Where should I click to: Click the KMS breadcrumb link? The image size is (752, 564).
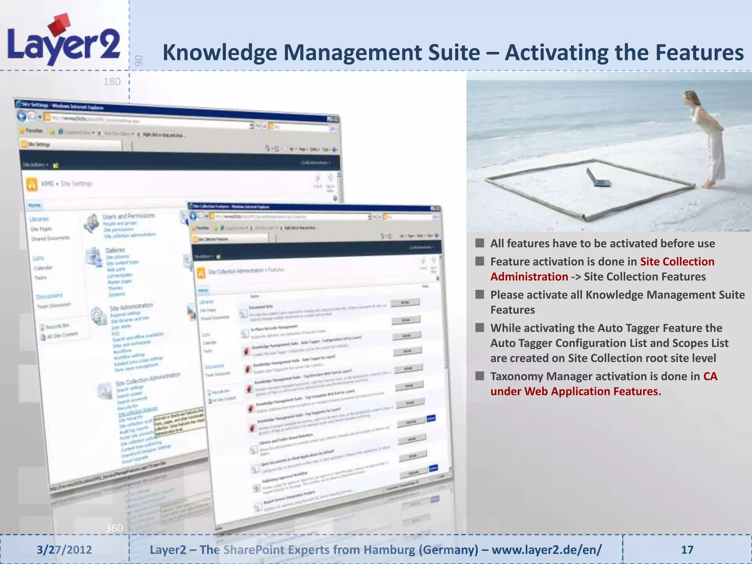pos(47,183)
